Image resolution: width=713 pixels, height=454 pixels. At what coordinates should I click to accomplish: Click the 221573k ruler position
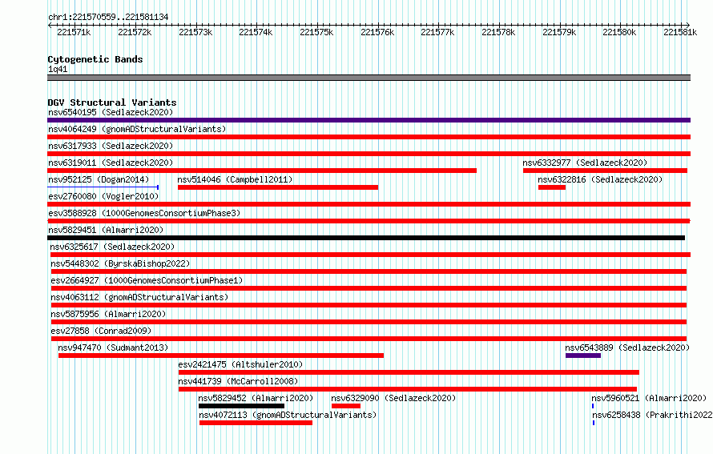195,32
